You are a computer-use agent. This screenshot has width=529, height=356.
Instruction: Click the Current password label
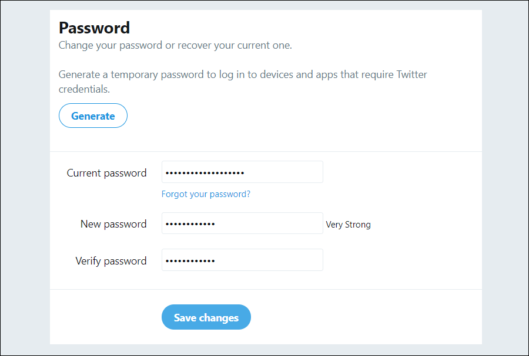pos(106,173)
